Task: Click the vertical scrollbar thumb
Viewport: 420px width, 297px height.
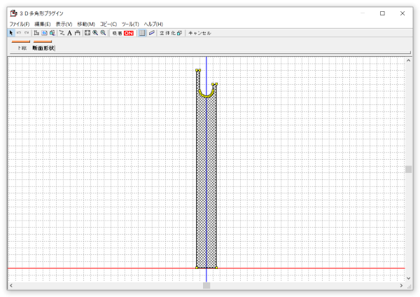Action: 408,169
